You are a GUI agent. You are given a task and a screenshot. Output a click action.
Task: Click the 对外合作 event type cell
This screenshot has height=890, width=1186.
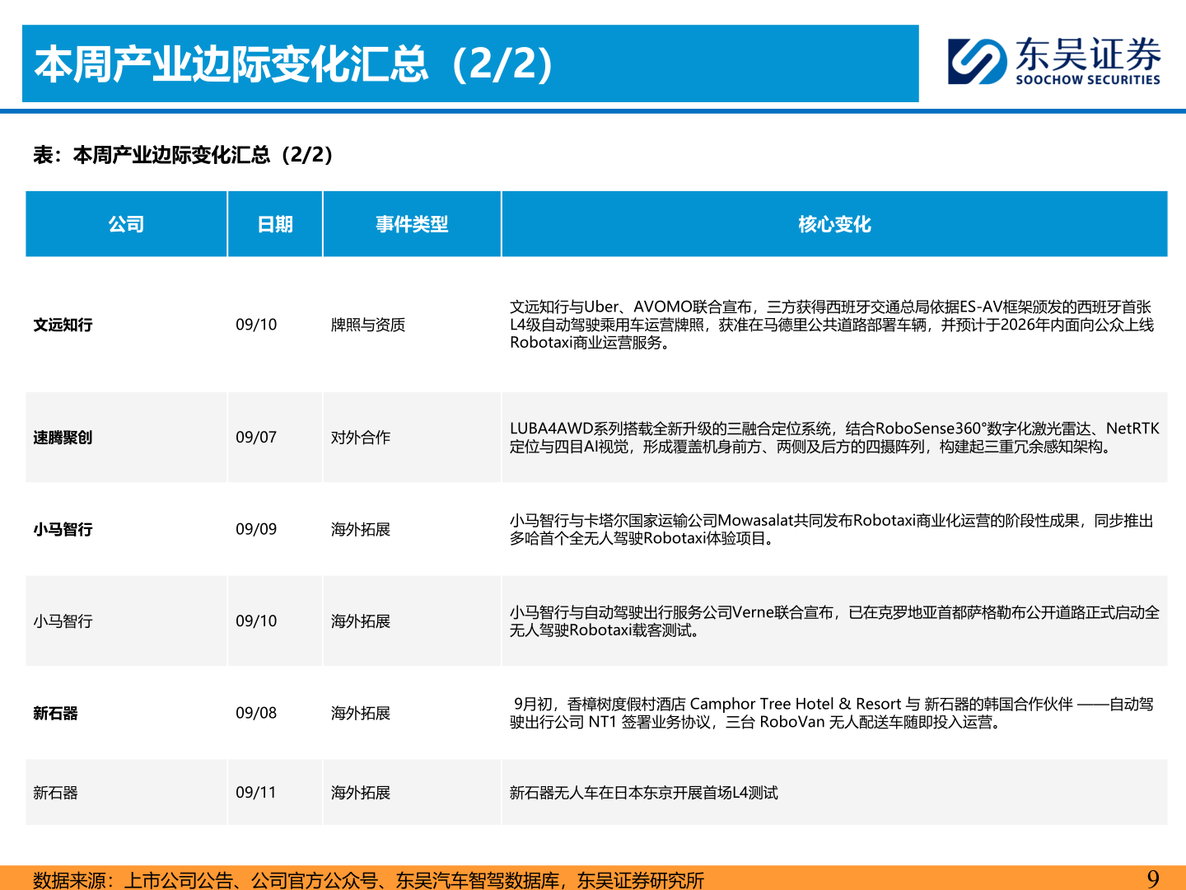361,438
